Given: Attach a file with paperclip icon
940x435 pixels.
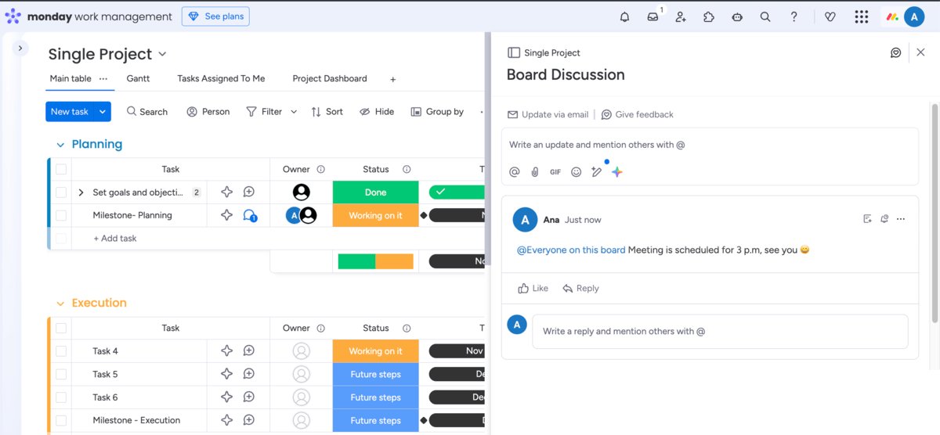Looking at the screenshot, I should (x=535, y=172).
